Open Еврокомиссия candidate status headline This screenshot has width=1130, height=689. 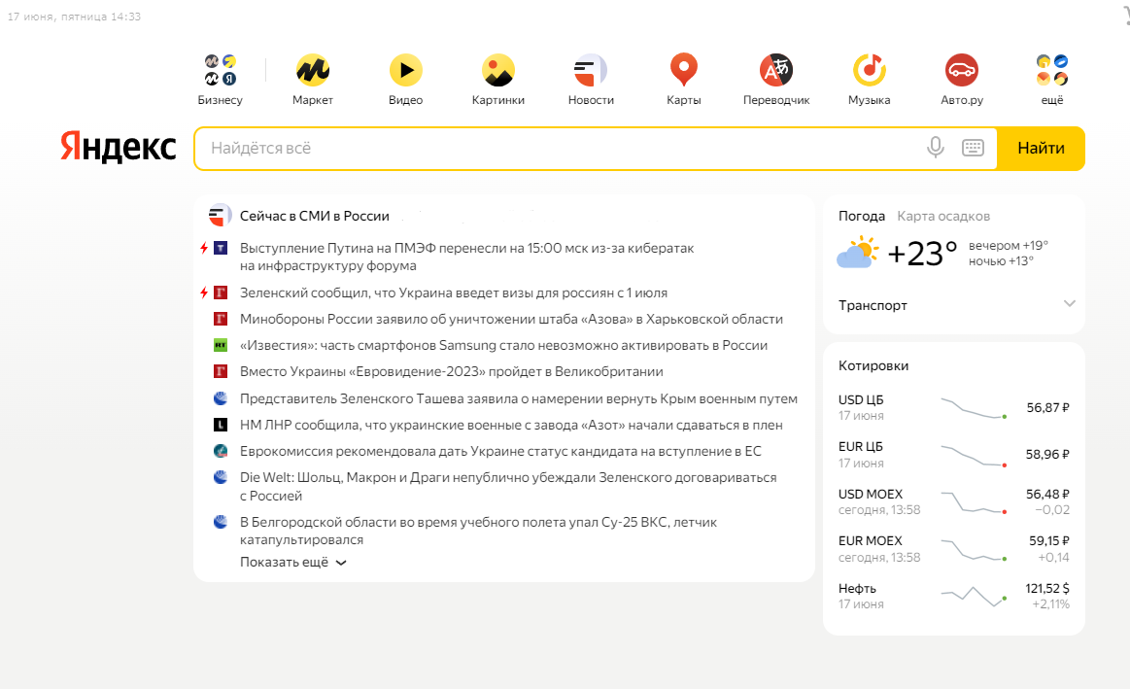click(x=500, y=451)
